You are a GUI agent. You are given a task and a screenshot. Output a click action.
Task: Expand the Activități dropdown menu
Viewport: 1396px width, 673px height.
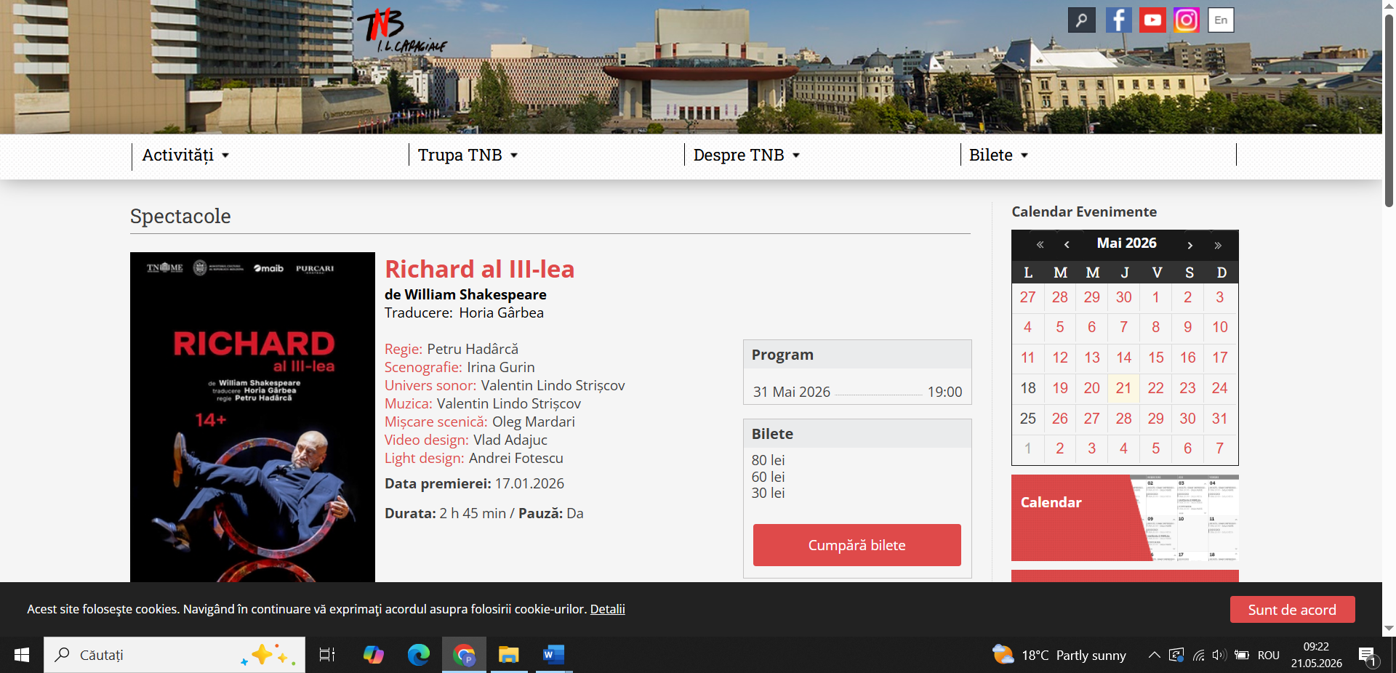(x=185, y=156)
